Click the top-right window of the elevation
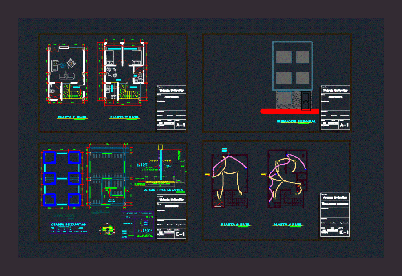 point(303,57)
